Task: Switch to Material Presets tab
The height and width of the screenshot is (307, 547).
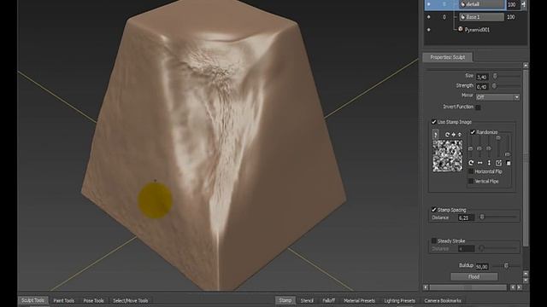Action: 359,300
